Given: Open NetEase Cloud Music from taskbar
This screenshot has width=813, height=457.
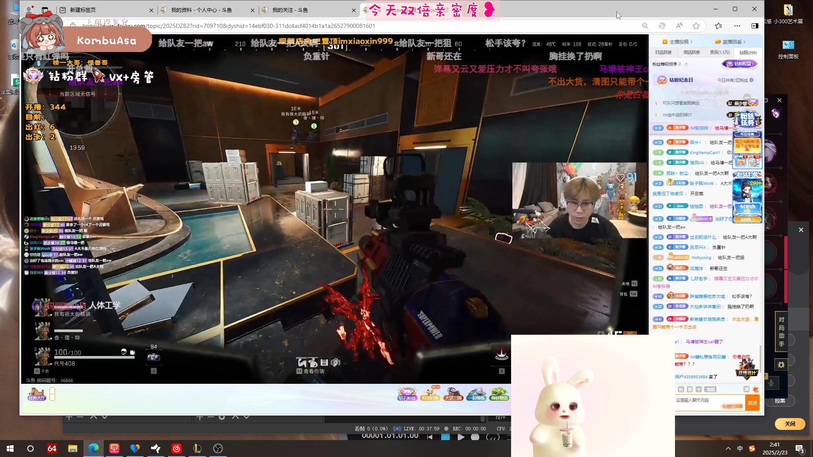Looking at the screenshot, I should click(x=177, y=449).
